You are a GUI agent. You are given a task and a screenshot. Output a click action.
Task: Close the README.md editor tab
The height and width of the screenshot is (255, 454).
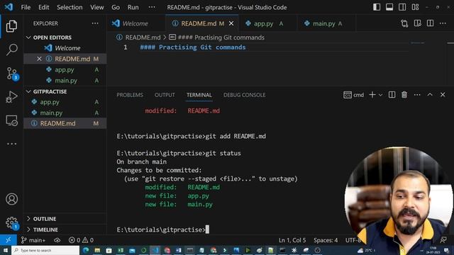click(x=231, y=23)
